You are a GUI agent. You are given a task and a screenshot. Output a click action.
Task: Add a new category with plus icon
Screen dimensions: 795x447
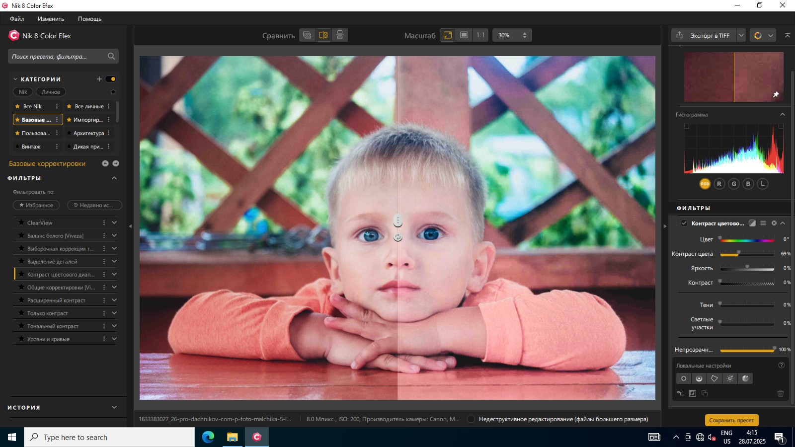tap(99, 79)
